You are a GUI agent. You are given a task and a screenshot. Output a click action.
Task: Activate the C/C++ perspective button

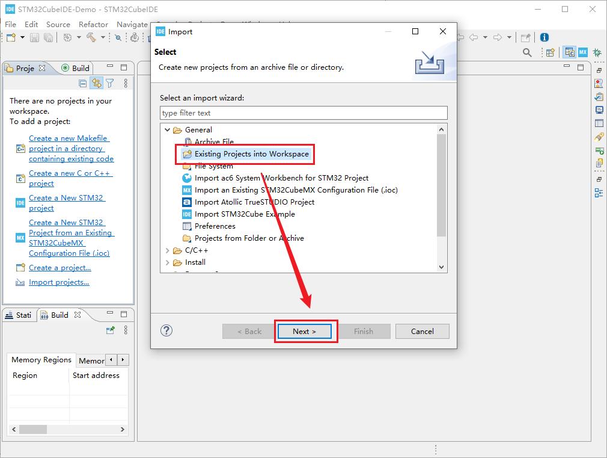569,52
